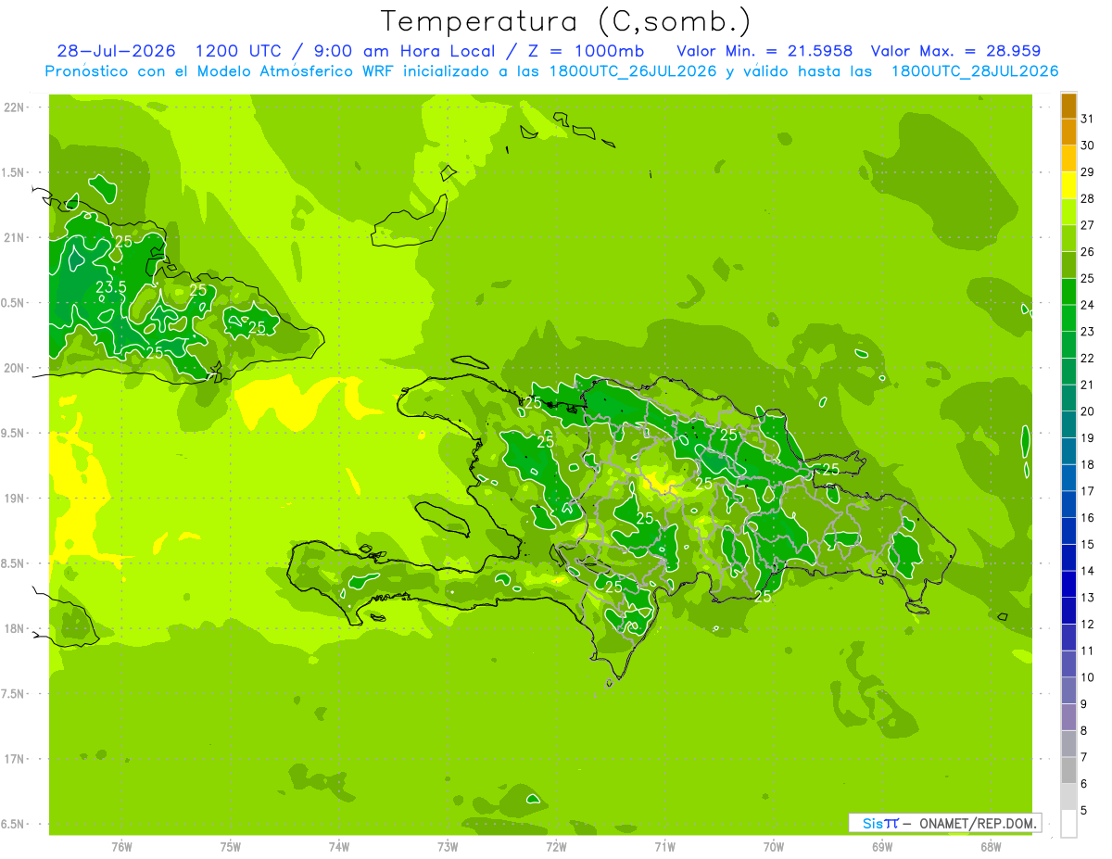Click the yellow 28 degree legend swatch
The height and width of the screenshot is (859, 1112).
[x=1068, y=186]
